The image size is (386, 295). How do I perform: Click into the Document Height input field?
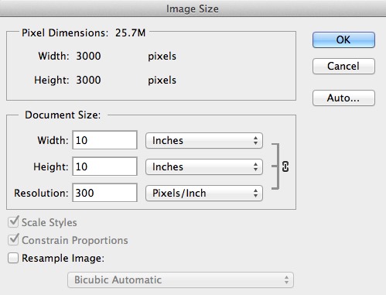(104, 166)
